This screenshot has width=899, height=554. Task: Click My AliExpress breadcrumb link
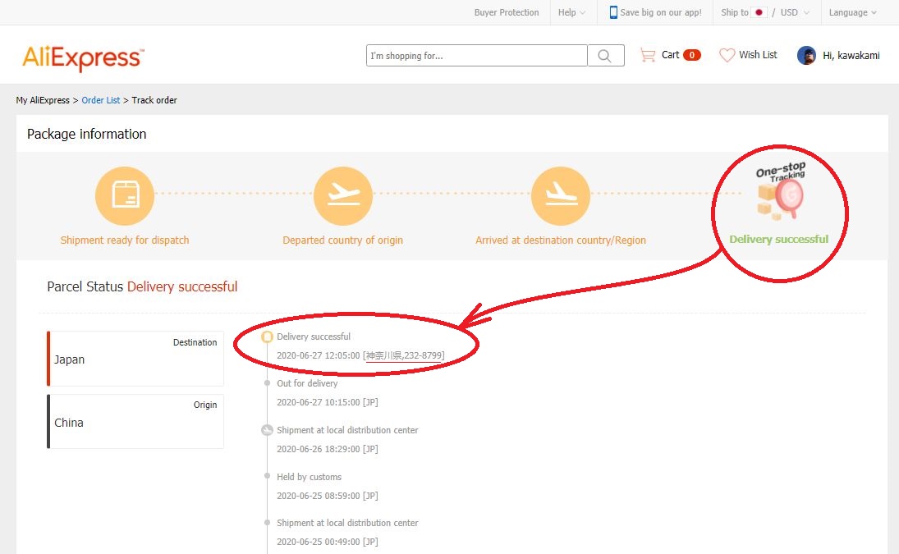tap(43, 100)
